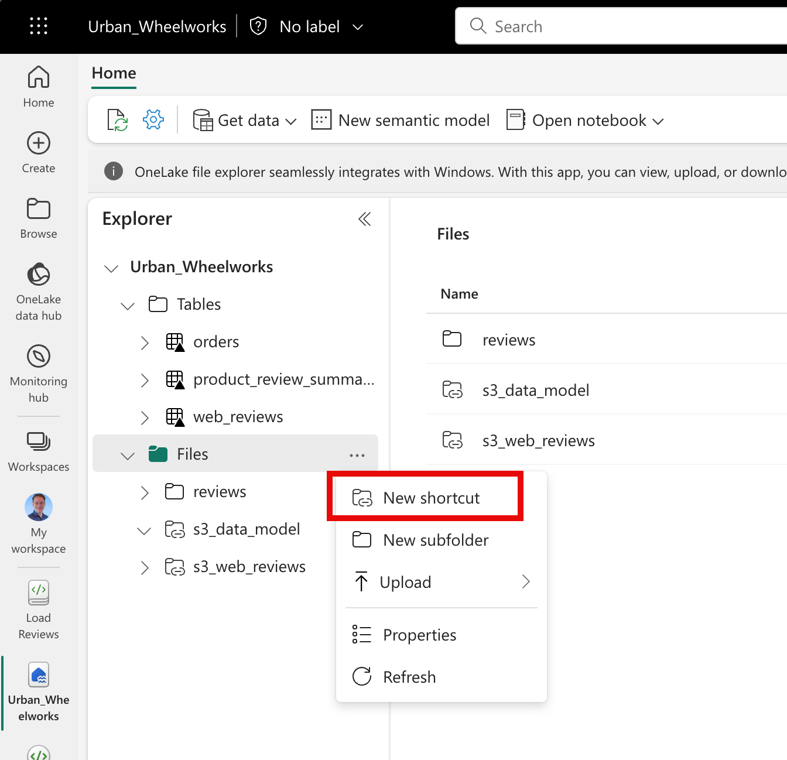Expand the Open notebook dropdown
This screenshot has width=787, height=760.
click(x=585, y=121)
